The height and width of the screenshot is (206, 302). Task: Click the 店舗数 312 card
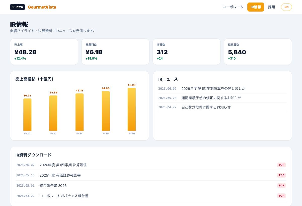pyautogui.click(x=186, y=51)
